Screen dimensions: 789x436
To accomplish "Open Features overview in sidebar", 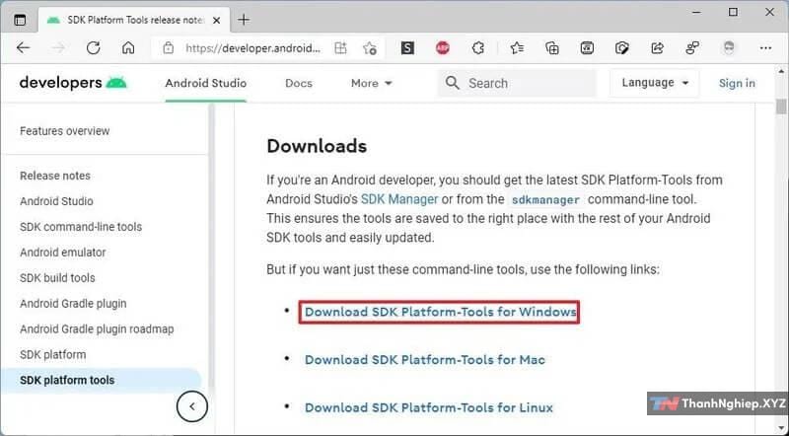I will (64, 131).
